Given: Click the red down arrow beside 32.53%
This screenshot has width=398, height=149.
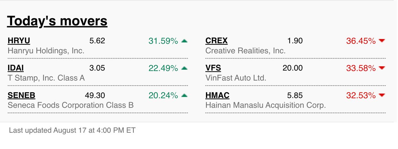Looking at the screenshot, I should [382, 95].
